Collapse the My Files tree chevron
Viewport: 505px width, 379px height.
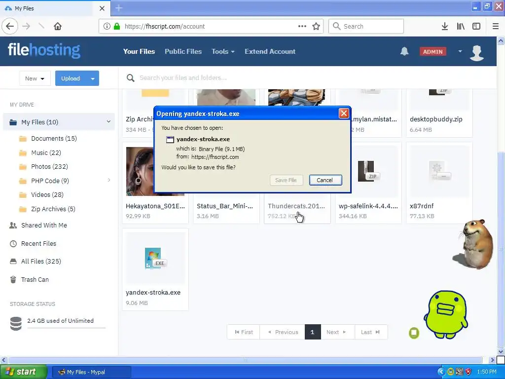(x=108, y=121)
